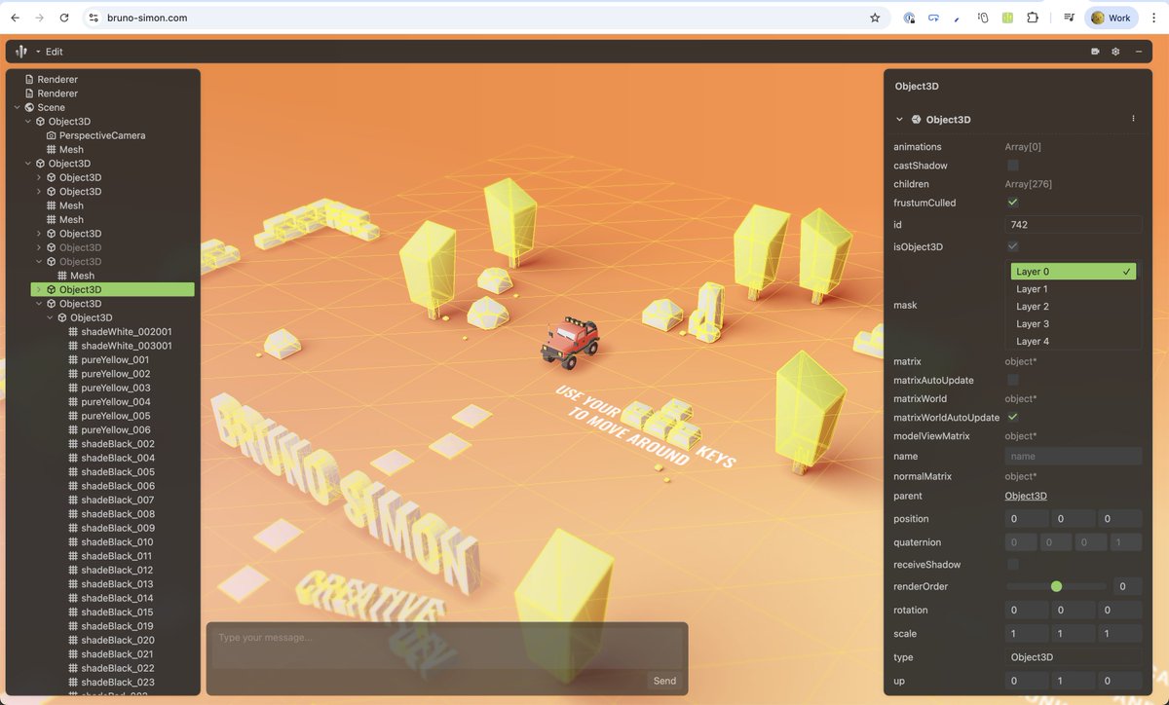The height and width of the screenshot is (705, 1169).
Task: Toggle the receiveShadow checkbox
Action: pos(1013,564)
